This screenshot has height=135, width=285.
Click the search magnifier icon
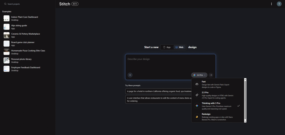pyautogui.click(x=5, y=4)
